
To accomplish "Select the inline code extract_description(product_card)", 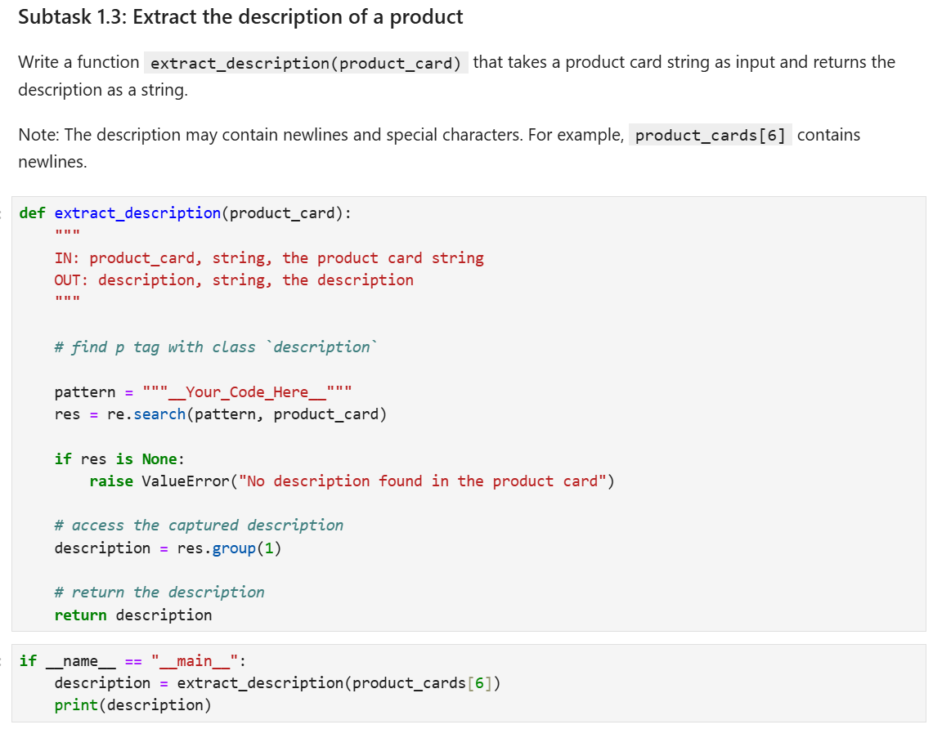I will [306, 62].
